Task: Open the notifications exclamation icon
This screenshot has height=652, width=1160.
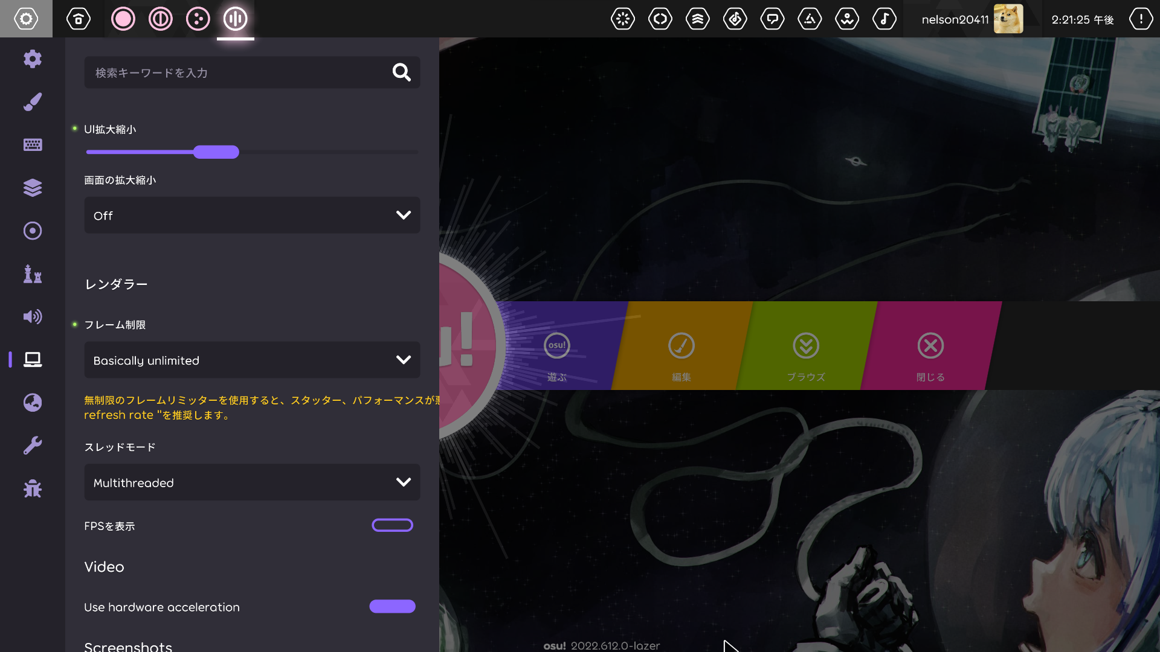Action: pos(1141,19)
